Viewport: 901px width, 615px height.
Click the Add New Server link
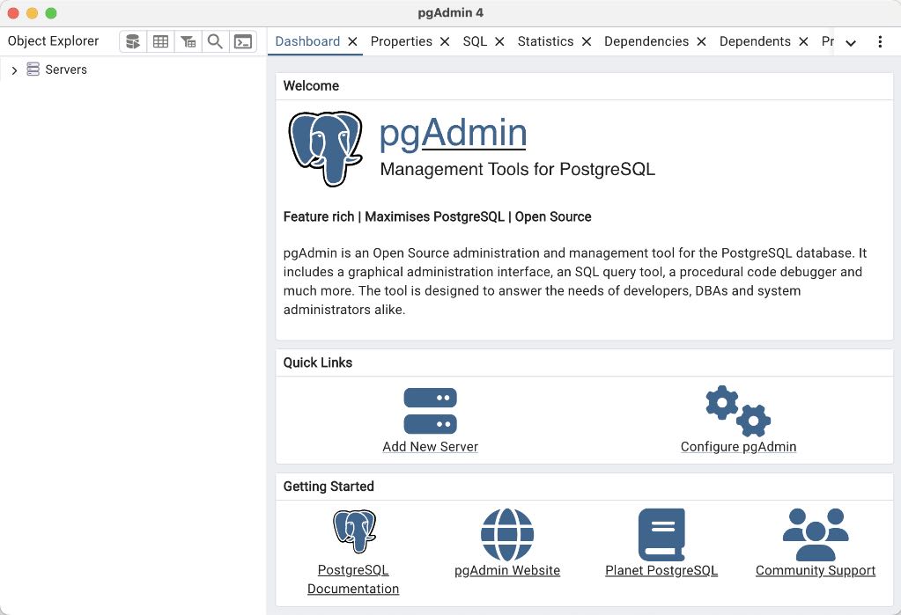430,447
